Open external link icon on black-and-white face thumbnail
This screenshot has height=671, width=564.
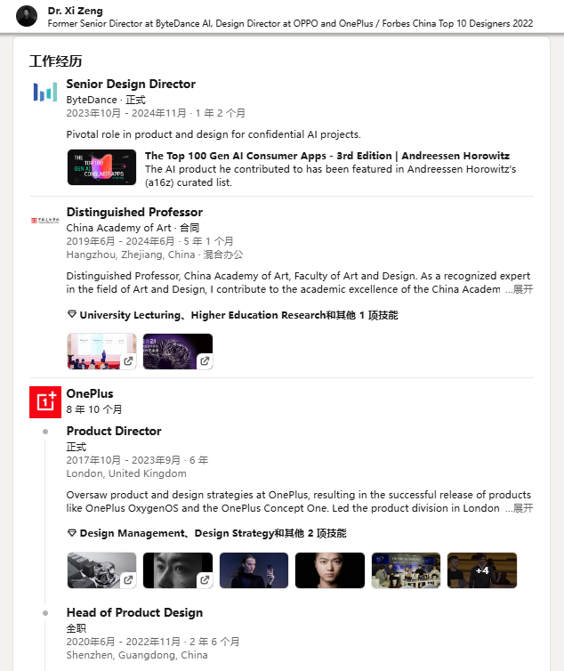click(205, 580)
